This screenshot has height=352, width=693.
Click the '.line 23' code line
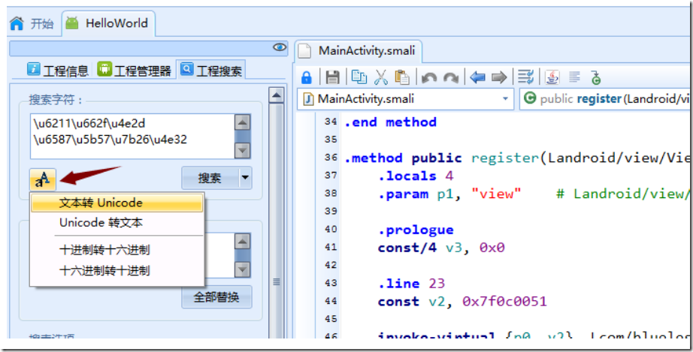pos(411,283)
